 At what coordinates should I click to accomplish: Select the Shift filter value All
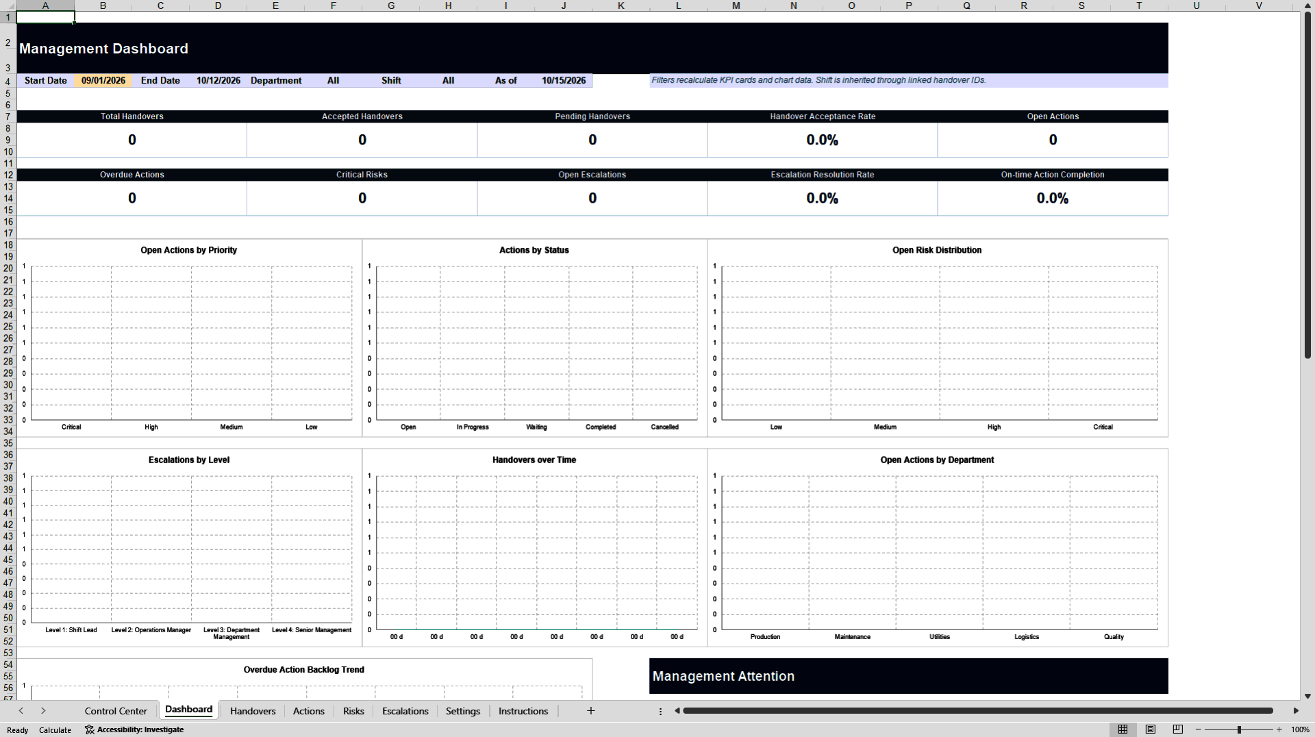pyautogui.click(x=449, y=80)
